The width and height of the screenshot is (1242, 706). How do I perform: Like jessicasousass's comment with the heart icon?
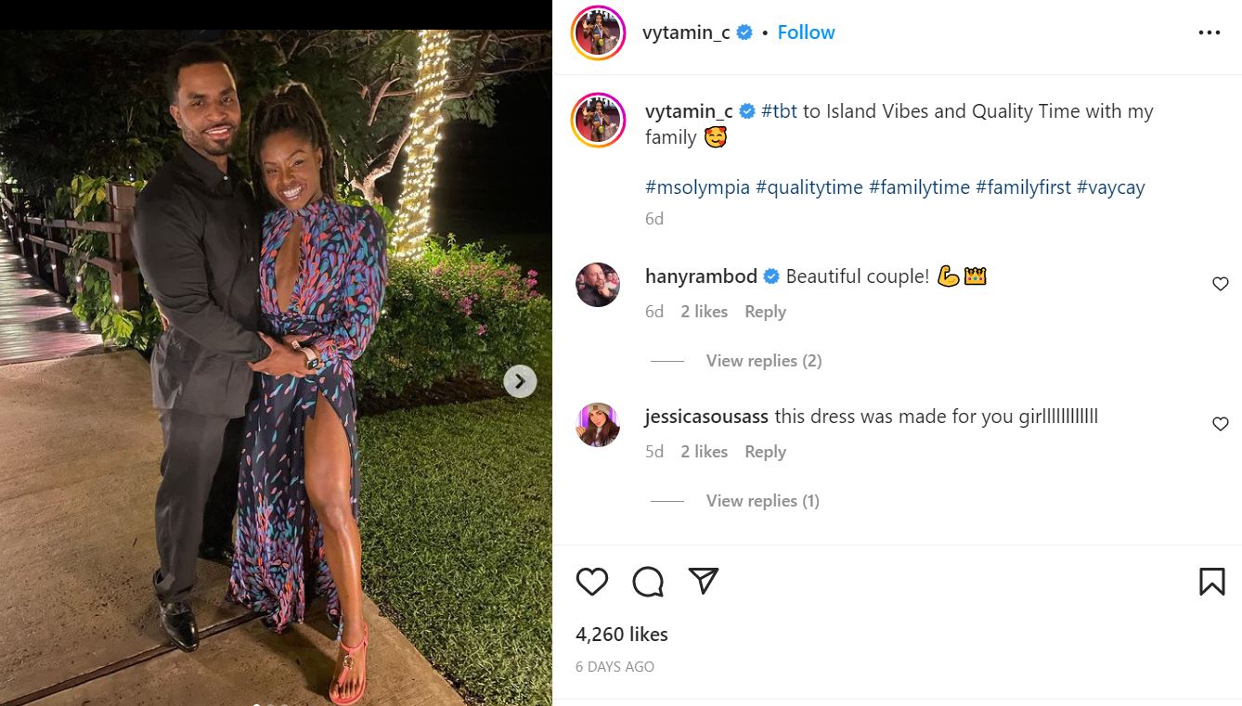[1221, 424]
